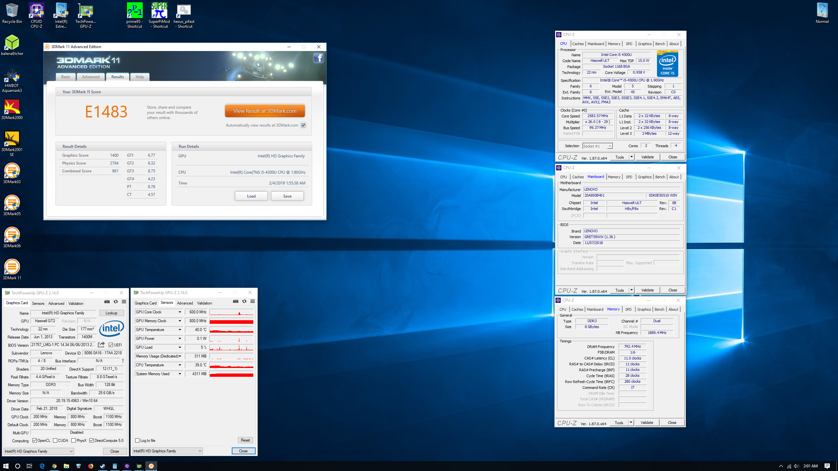Viewport: 838px width, 471px height.
Task: Open the 3DMark06 desktop icon
Action: (x=12, y=237)
